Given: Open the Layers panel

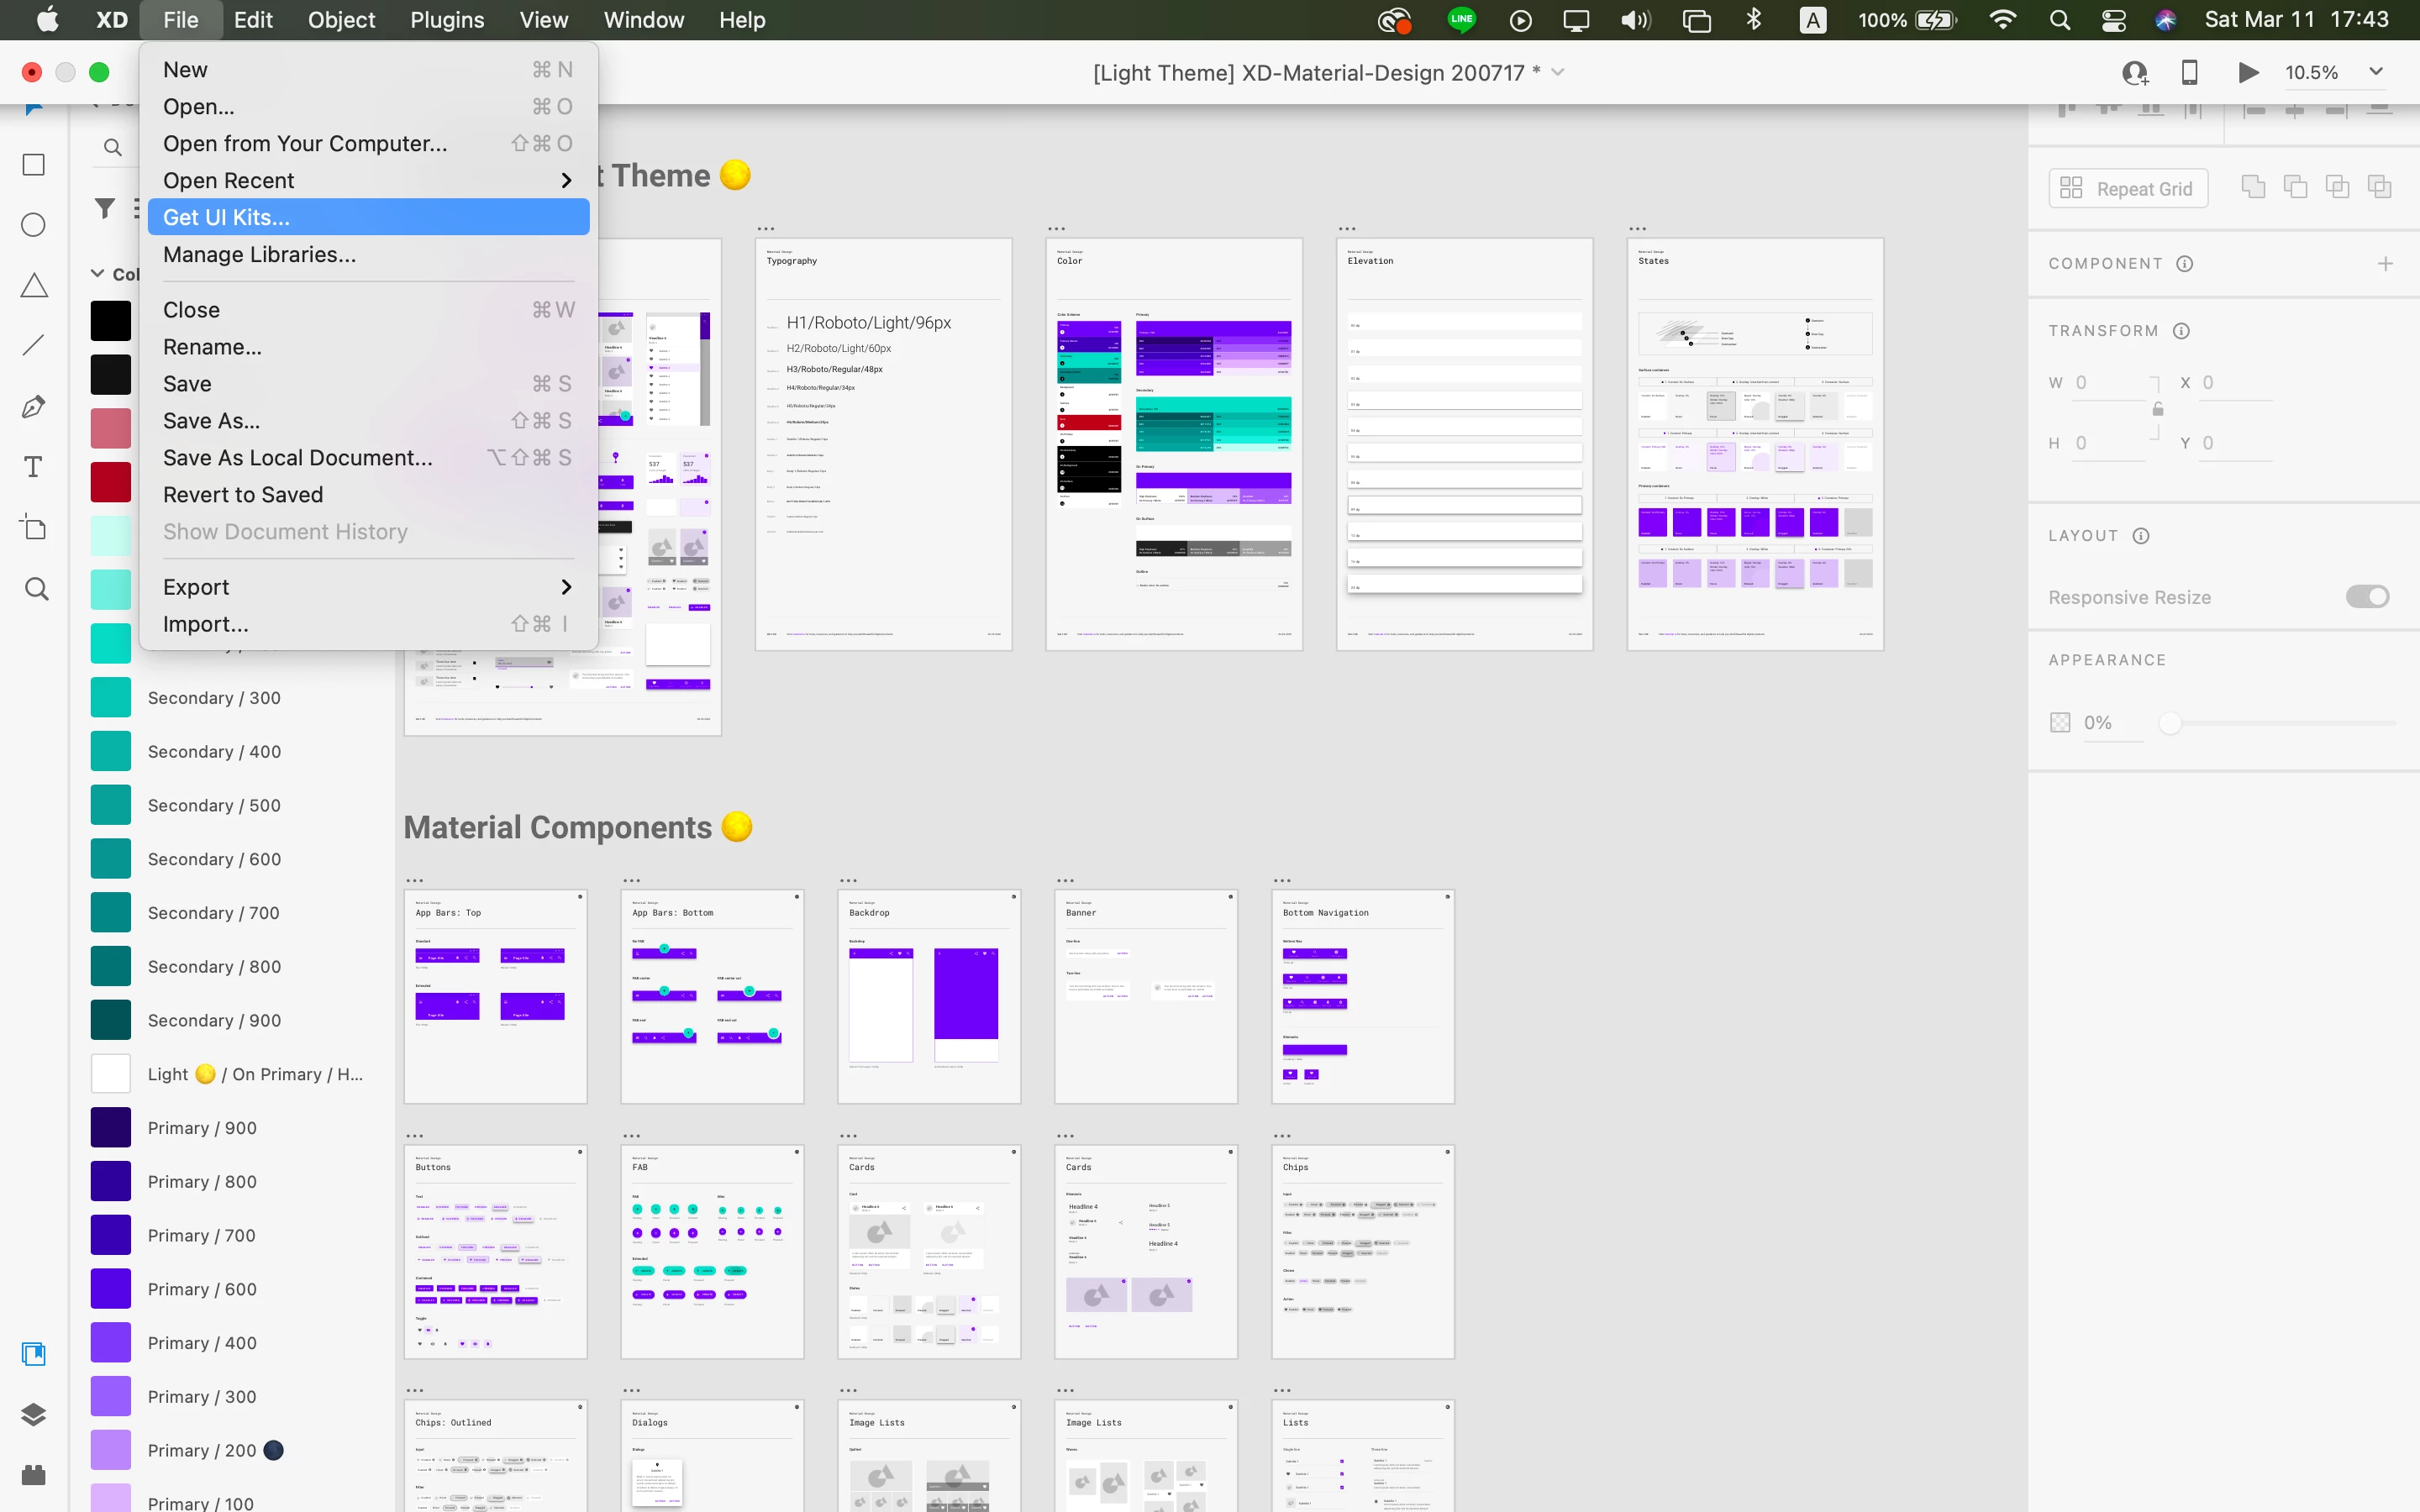Looking at the screenshot, I should (33, 1414).
